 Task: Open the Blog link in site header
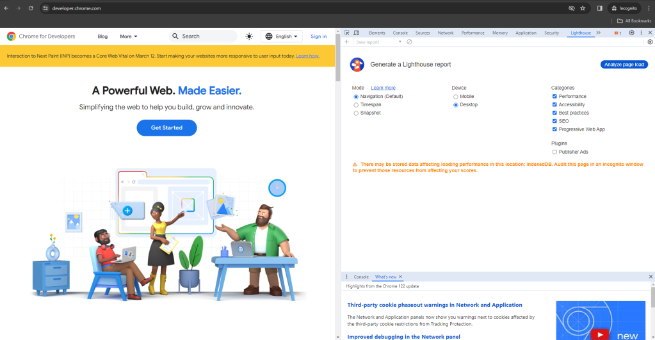[x=102, y=36]
